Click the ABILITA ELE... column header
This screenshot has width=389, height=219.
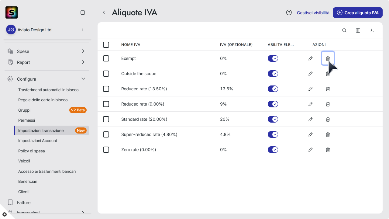[281, 45]
